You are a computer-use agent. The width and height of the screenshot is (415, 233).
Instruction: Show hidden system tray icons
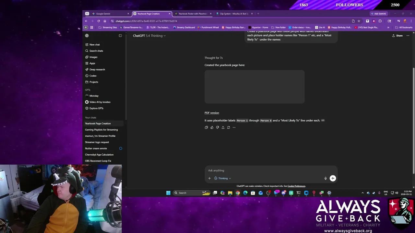click(x=362, y=193)
